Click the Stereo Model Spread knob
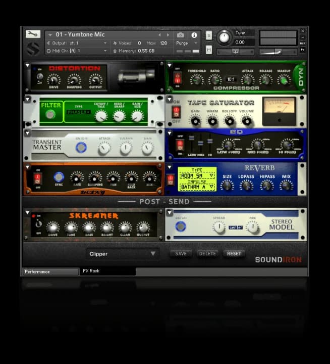The width and height of the screenshot is (330, 364). click(x=219, y=227)
